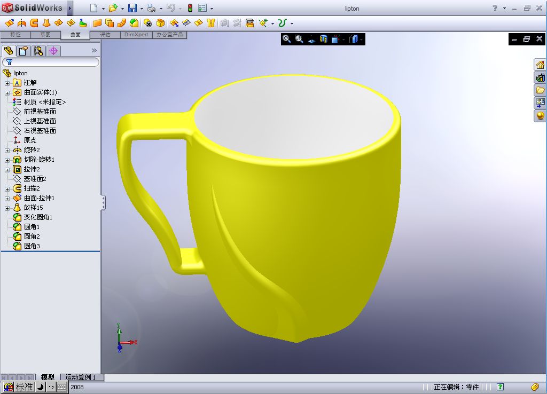Click the New document icon
This screenshot has height=394, width=547.
[93, 8]
